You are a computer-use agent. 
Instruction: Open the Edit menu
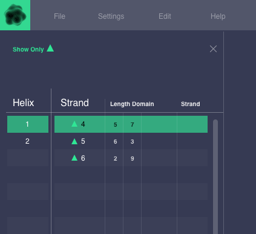tap(165, 16)
